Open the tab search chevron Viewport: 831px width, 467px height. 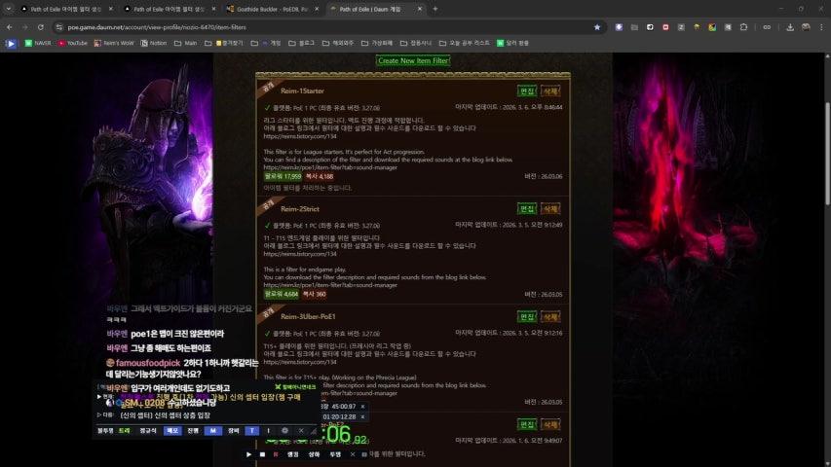tap(8, 9)
